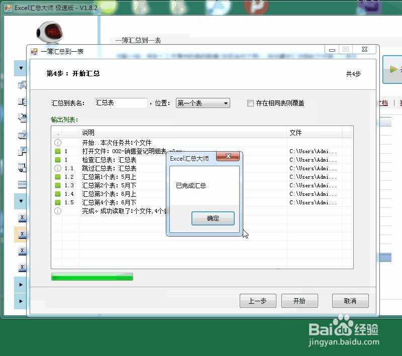Select the 说明 column header
The height and width of the screenshot is (356, 402).
tap(183, 133)
